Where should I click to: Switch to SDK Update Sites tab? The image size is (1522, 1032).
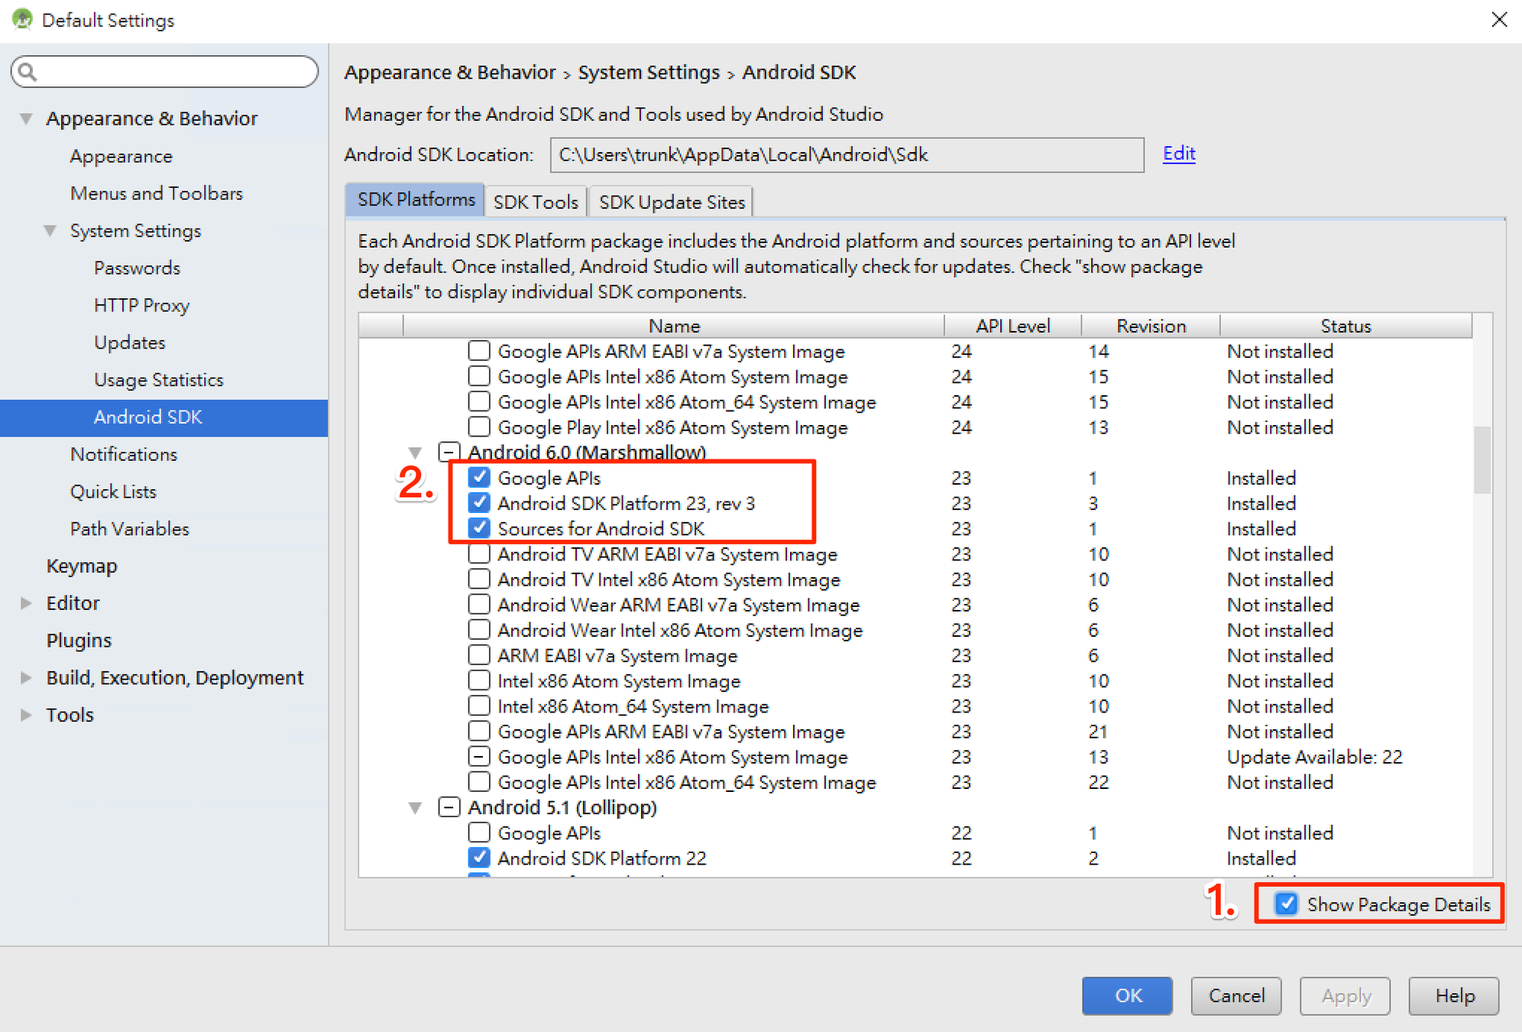pyautogui.click(x=672, y=202)
